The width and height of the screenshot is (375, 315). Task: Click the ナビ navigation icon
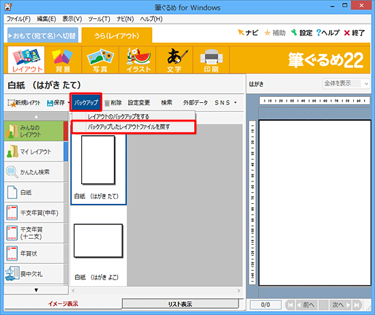[248, 33]
